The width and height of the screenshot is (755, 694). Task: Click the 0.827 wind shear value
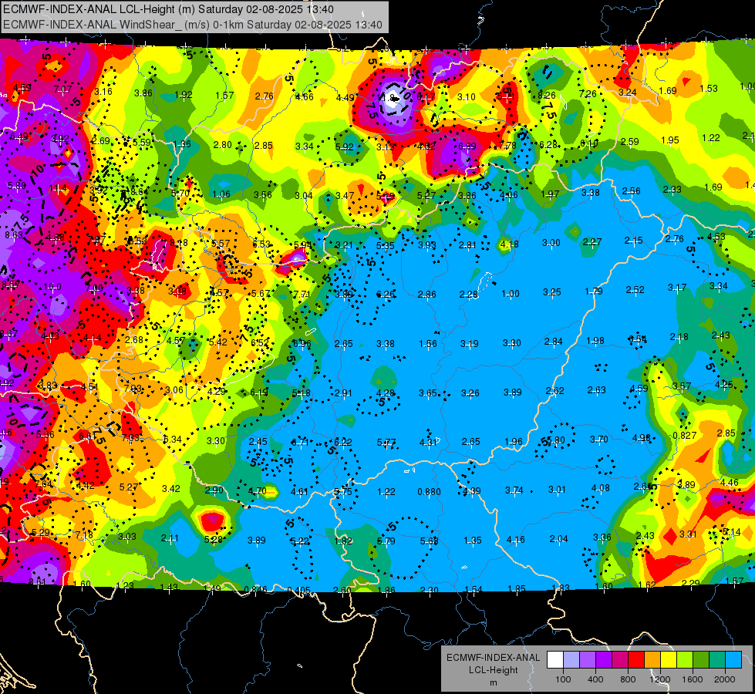(x=684, y=436)
